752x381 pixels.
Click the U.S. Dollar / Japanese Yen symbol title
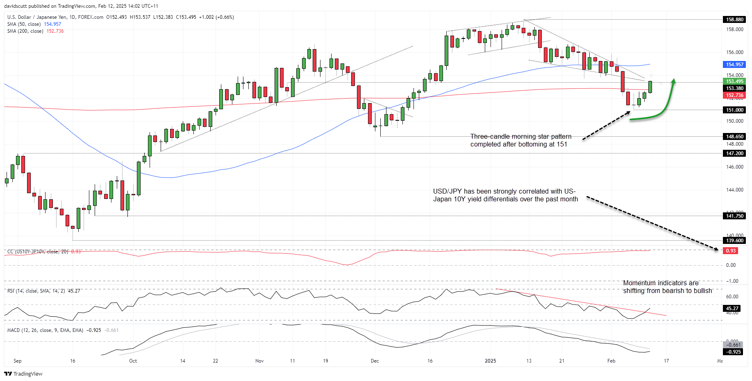[38, 17]
